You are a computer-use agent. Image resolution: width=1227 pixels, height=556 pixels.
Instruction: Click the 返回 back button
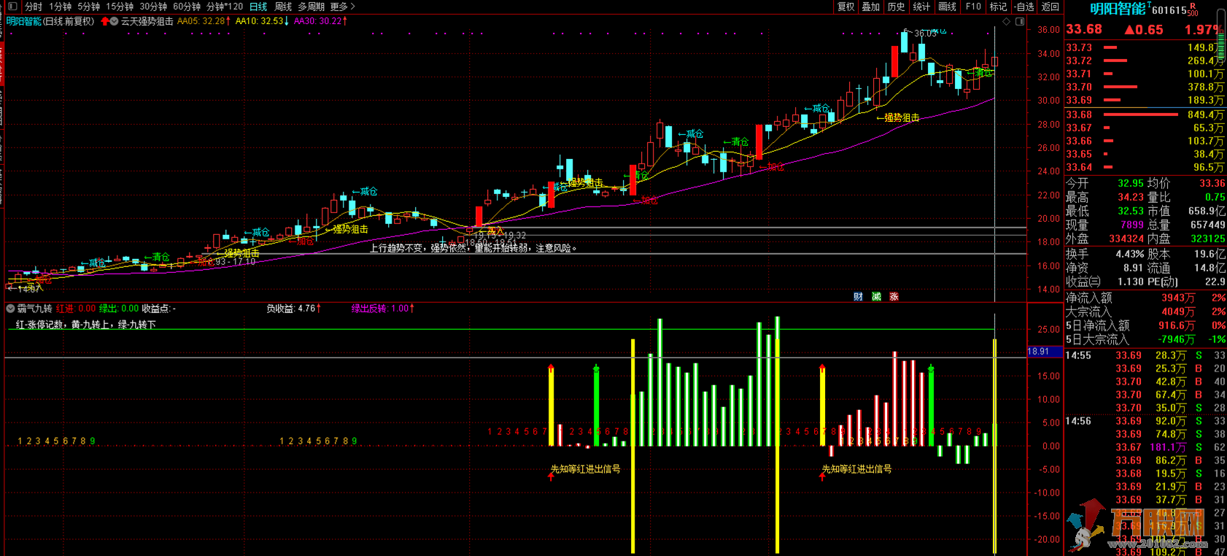pos(1050,7)
